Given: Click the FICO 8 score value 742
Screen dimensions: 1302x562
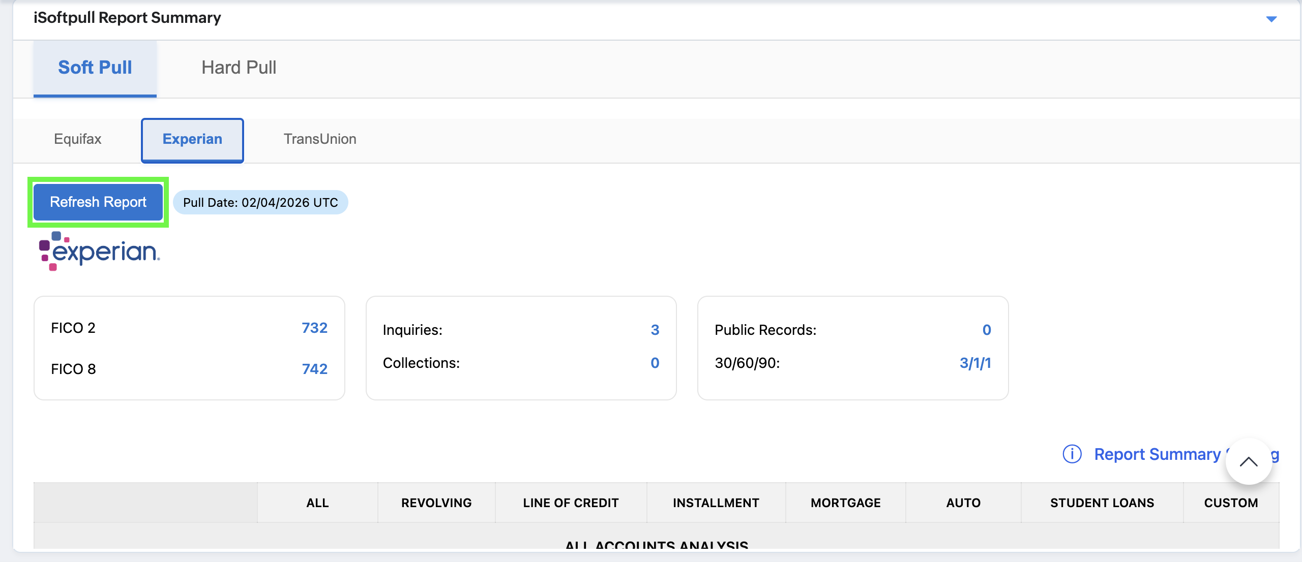Looking at the screenshot, I should click(x=314, y=369).
